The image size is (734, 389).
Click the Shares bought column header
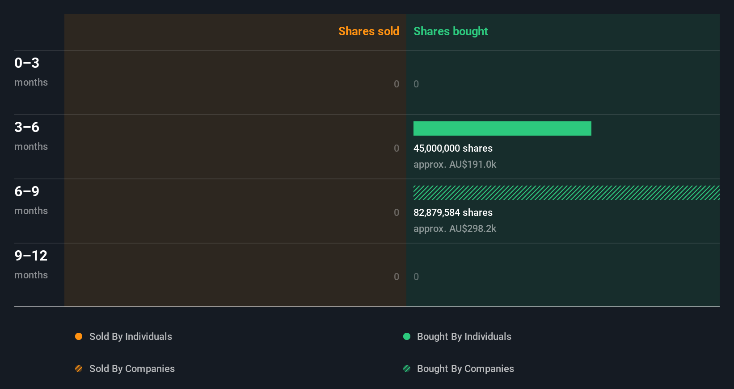pos(451,31)
